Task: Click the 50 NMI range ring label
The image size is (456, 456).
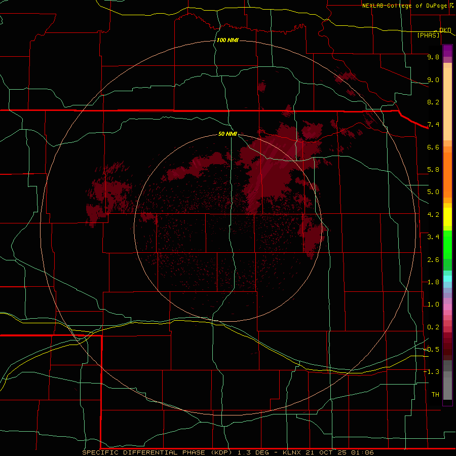Action: tap(227, 134)
